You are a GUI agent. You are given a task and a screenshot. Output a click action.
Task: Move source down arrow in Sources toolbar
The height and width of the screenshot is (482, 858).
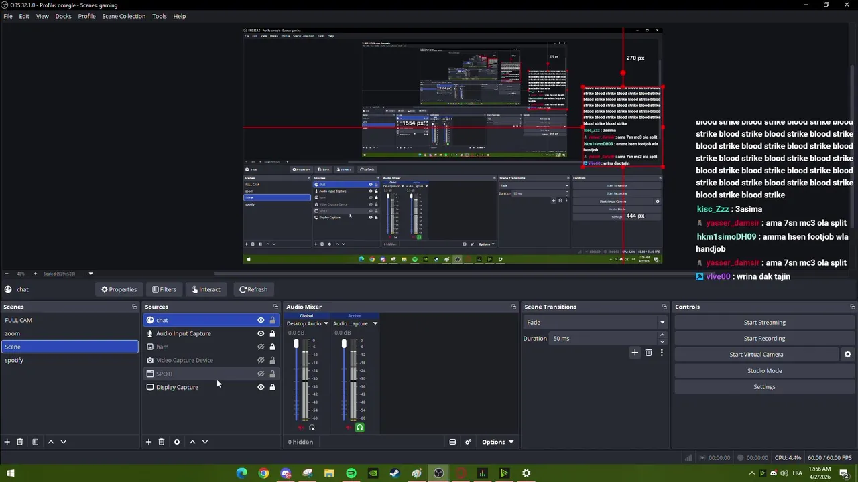coord(205,442)
